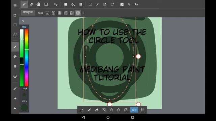Image resolution: width=216 pixels, height=121 pixels.
Task: Open the CORRECTION setting button
Action: click(x=28, y=13)
